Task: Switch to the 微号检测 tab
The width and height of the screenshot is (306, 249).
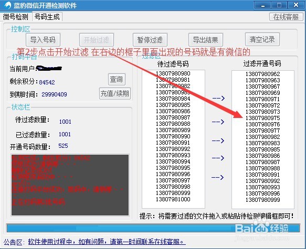Action: coord(16,17)
